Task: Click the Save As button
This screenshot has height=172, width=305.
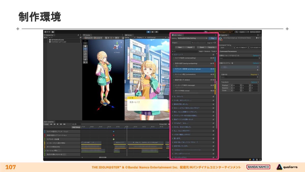Action: (x=212, y=47)
